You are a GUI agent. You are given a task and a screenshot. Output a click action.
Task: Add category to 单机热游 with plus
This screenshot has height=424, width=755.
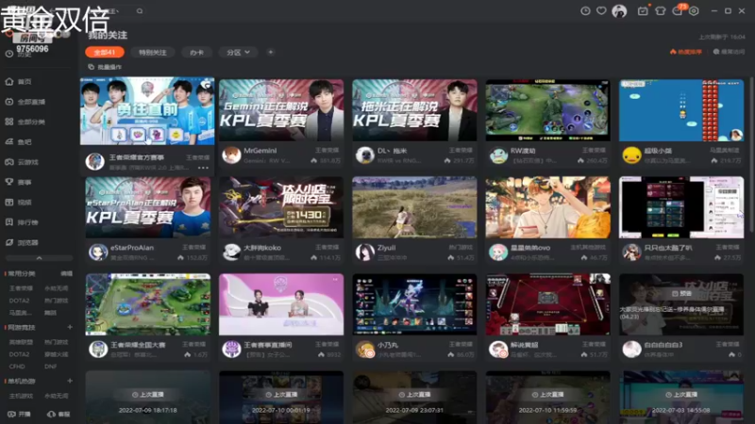click(x=70, y=382)
